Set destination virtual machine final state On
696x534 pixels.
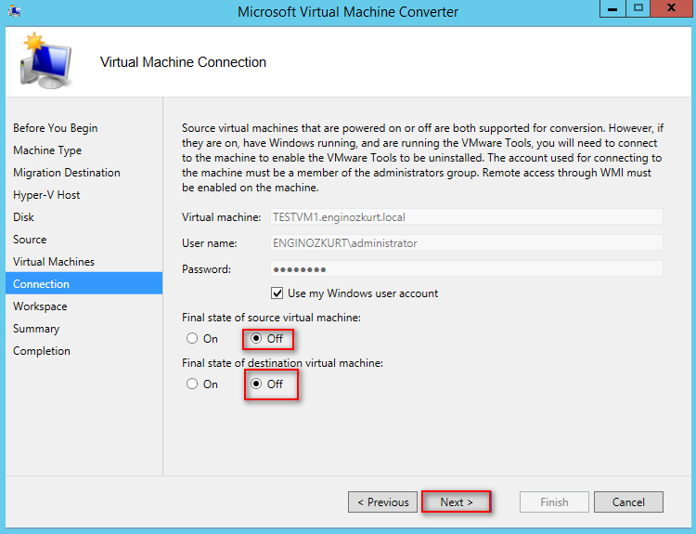(x=192, y=384)
